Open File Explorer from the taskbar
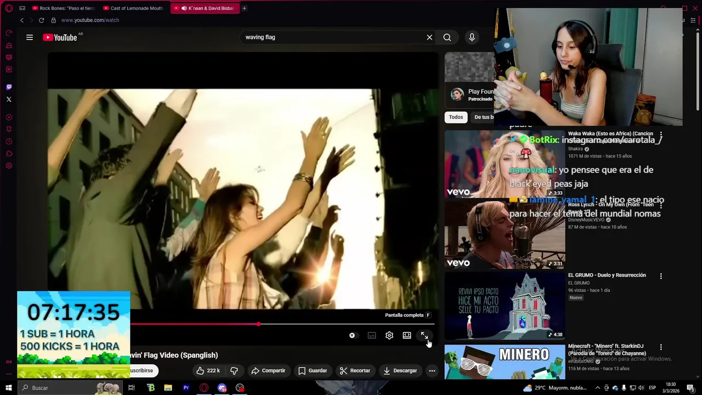Viewport: 702px width, 395px height. pos(168,388)
